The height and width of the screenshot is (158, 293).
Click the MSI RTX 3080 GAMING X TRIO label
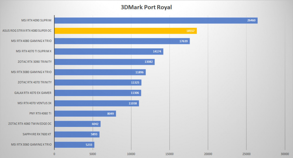31,72
